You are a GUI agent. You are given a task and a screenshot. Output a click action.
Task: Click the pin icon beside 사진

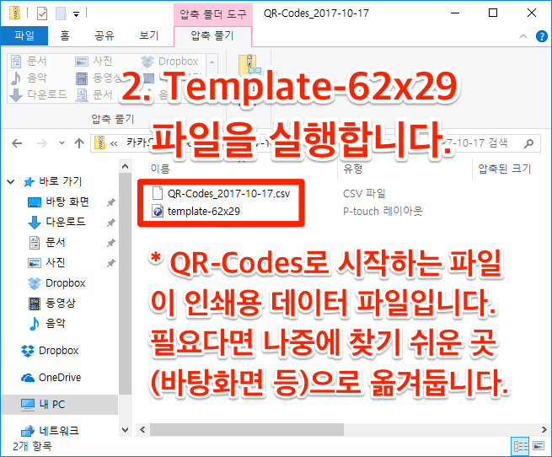pyautogui.click(x=111, y=263)
